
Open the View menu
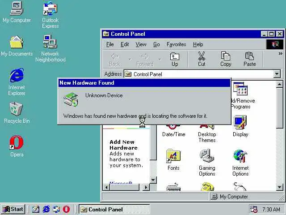(141, 44)
